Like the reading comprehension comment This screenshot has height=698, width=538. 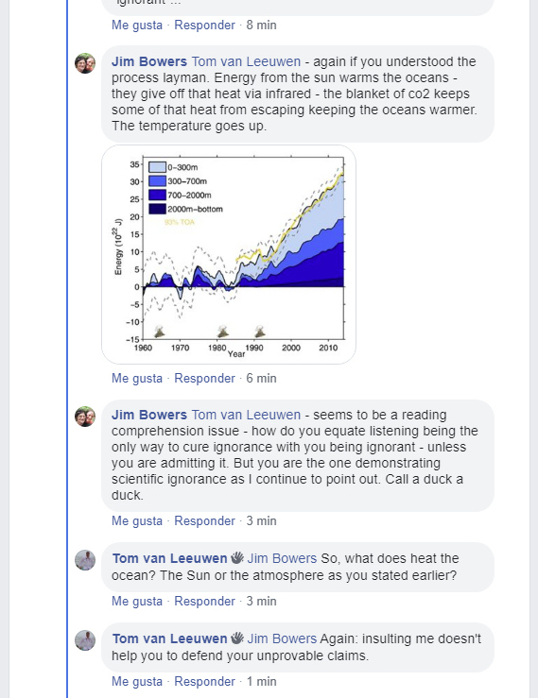click(x=137, y=520)
